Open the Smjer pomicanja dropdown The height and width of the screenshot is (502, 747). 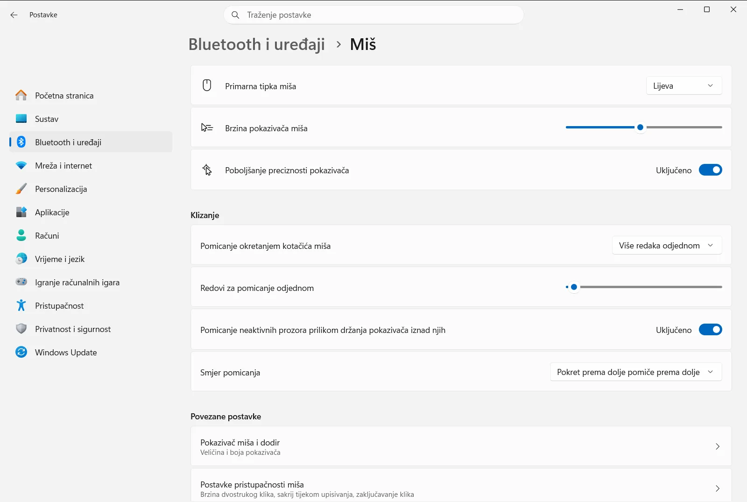(636, 372)
